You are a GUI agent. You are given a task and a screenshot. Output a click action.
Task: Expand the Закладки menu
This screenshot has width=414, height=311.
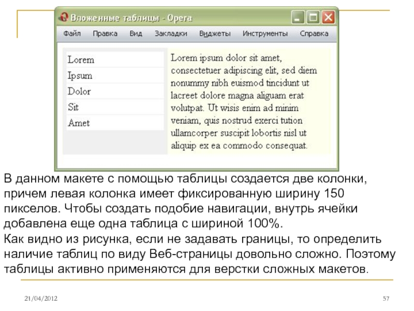(x=170, y=34)
